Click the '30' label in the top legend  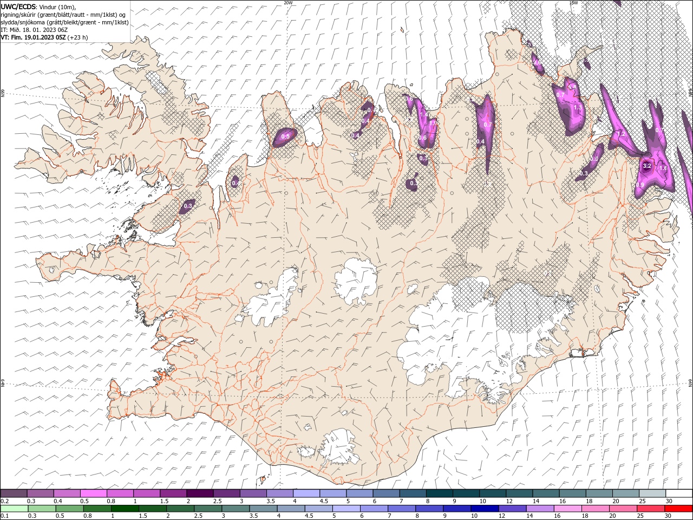(x=669, y=501)
